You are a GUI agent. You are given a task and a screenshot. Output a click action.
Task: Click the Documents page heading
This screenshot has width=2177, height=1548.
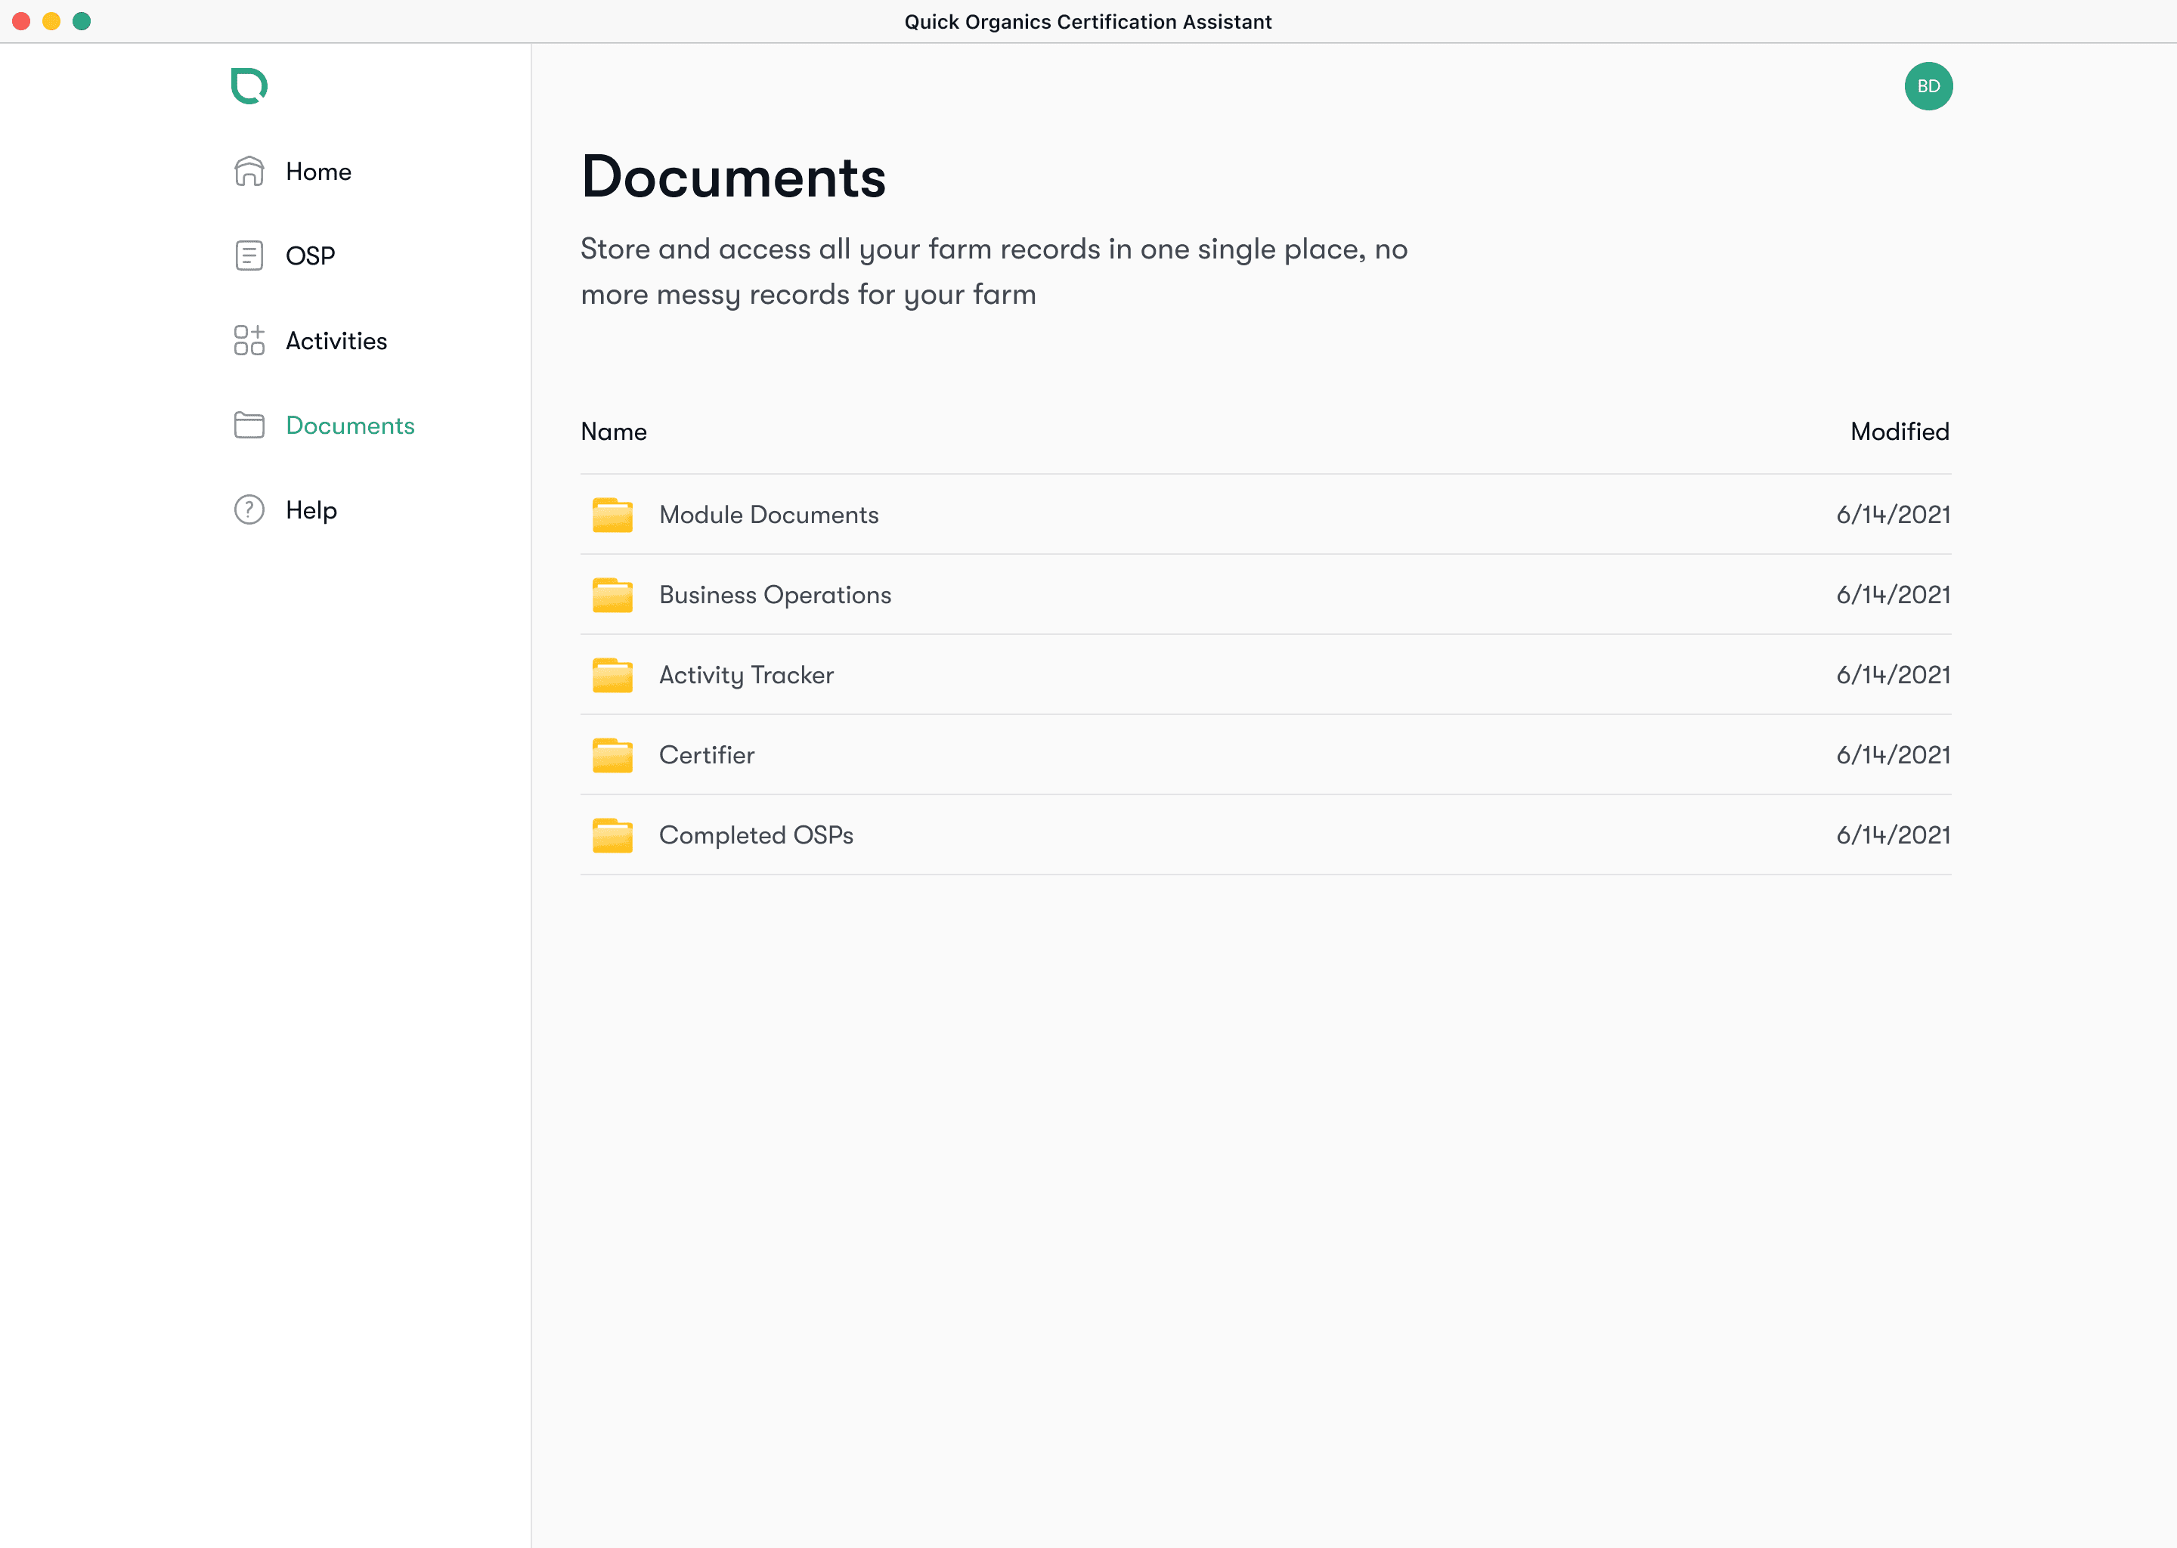click(x=733, y=178)
